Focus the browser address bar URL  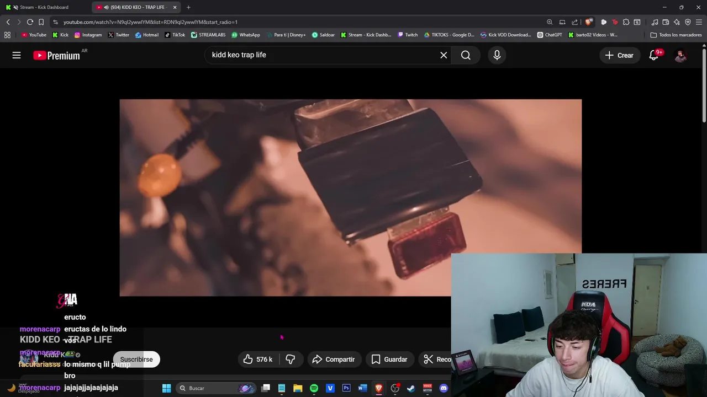coord(150,22)
